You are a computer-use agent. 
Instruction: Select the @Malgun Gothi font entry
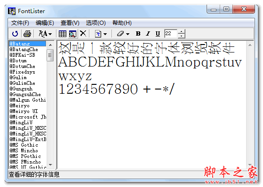tap(27, 100)
